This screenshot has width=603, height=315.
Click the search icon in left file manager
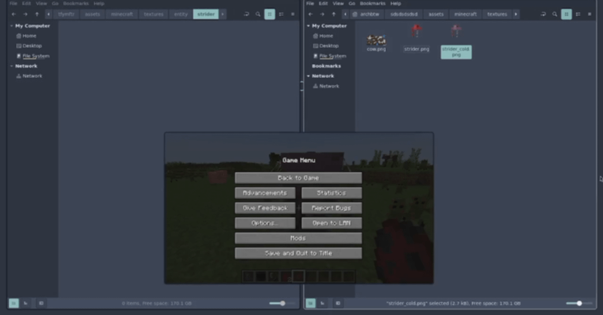pyautogui.click(x=258, y=14)
